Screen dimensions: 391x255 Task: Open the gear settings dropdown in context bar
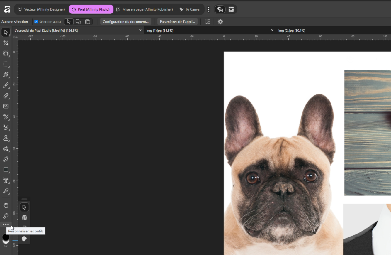pos(220,22)
